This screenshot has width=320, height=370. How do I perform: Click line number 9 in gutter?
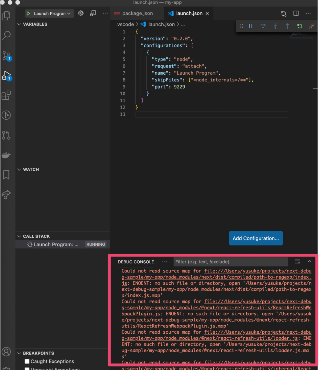(124, 87)
